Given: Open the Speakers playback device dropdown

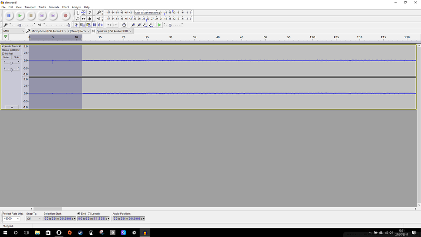Looking at the screenshot, I should [114, 31].
